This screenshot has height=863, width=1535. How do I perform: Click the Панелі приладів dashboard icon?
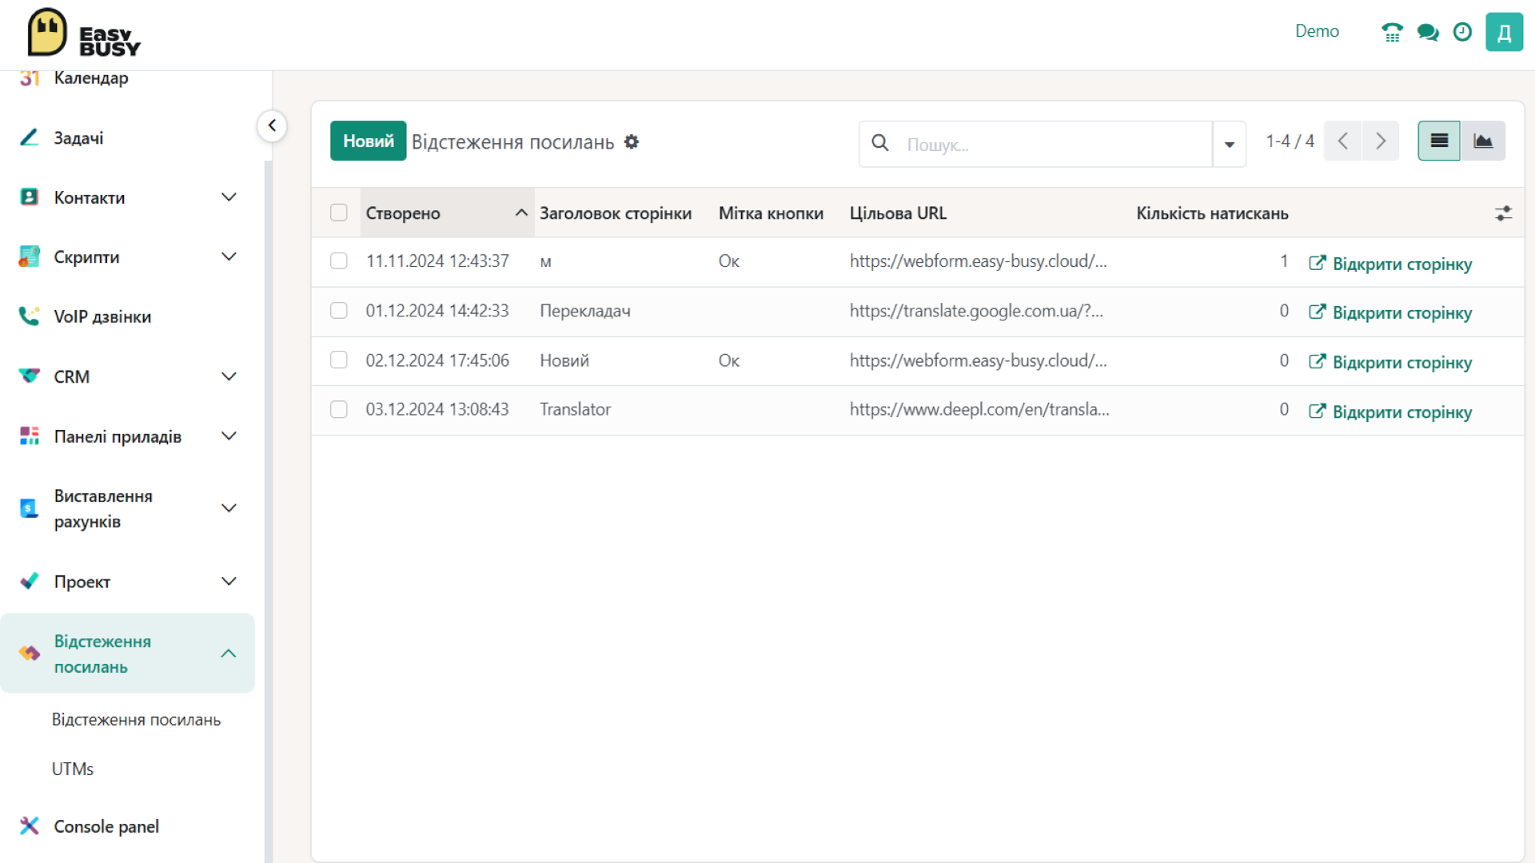coord(29,435)
